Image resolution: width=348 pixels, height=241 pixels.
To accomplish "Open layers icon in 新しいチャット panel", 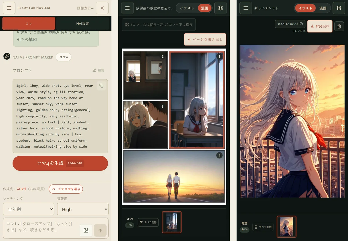I will [x=339, y=8].
